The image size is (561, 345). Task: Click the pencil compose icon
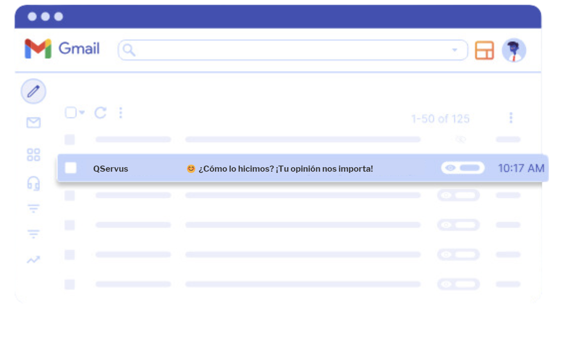click(33, 91)
